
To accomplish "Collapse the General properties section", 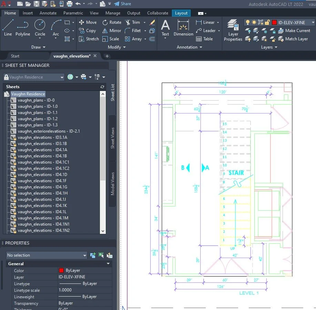I will pyautogui.click(x=108, y=264).
